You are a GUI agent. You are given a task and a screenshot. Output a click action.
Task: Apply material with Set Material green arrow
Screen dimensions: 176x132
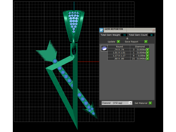(150, 103)
